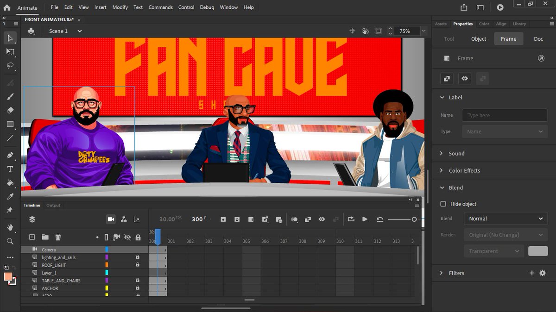
Task: Open the Window menu
Action: coord(228,7)
